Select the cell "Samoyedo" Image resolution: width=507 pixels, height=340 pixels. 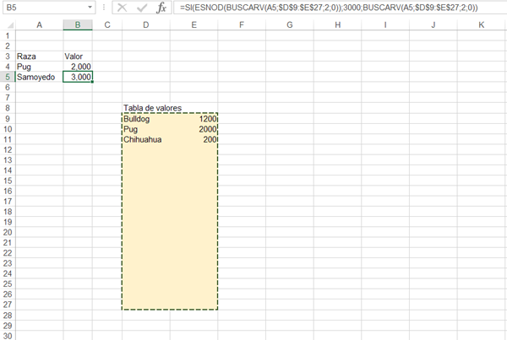(x=39, y=77)
